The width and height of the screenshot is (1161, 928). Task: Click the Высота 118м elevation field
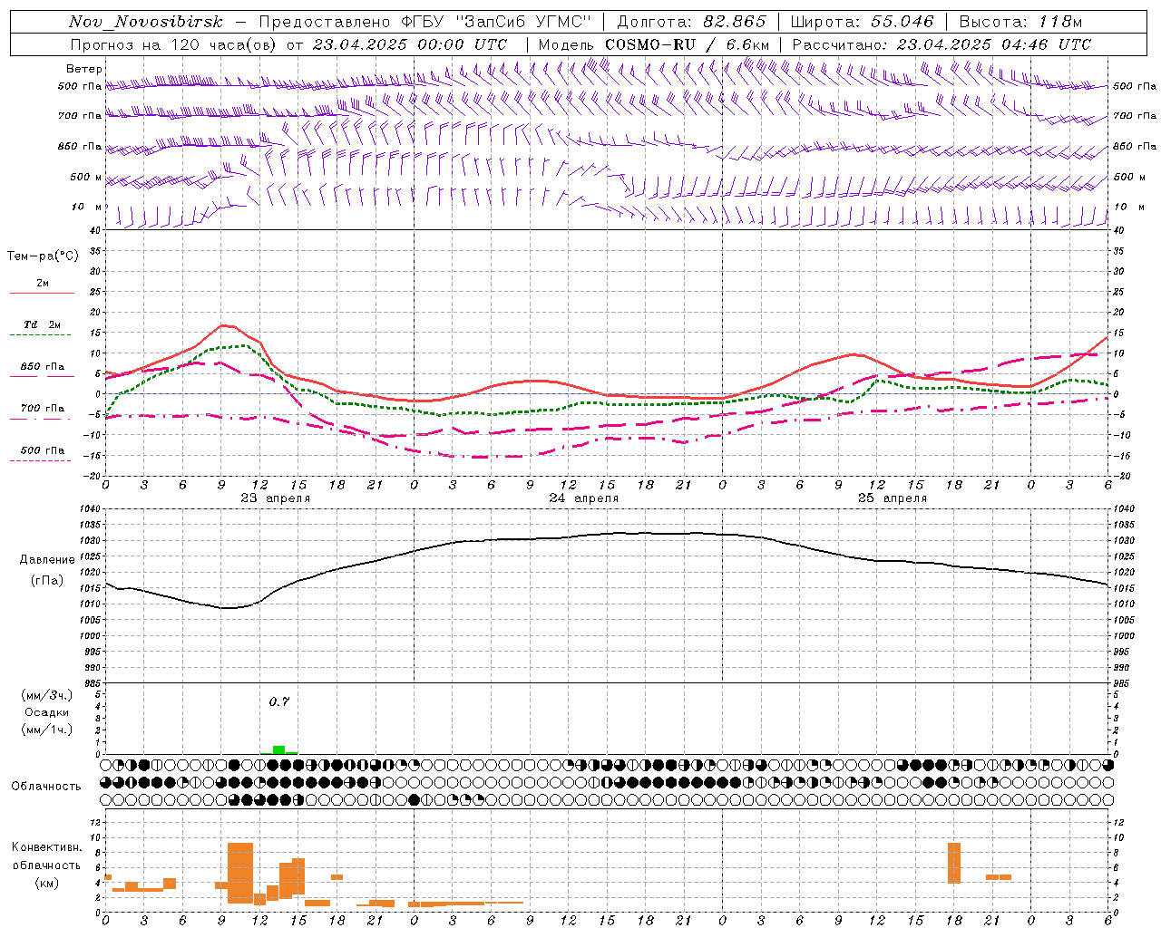[1020, 22]
